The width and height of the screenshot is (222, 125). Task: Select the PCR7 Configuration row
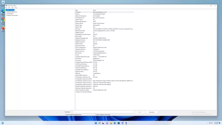pos(105,47)
